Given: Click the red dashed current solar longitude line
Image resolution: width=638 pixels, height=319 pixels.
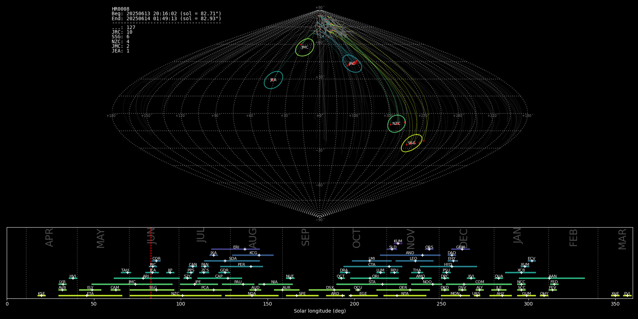Looking at the screenshot, I should [x=151, y=263].
